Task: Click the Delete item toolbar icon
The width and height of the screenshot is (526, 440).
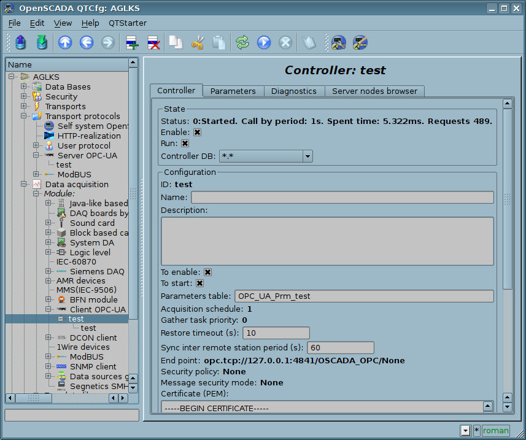Action: pyautogui.click(x=153, y=42)
